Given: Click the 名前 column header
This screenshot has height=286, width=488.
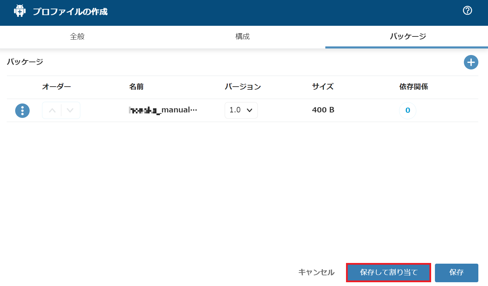Looking at the screenshot, I should (x=136, y=87).
